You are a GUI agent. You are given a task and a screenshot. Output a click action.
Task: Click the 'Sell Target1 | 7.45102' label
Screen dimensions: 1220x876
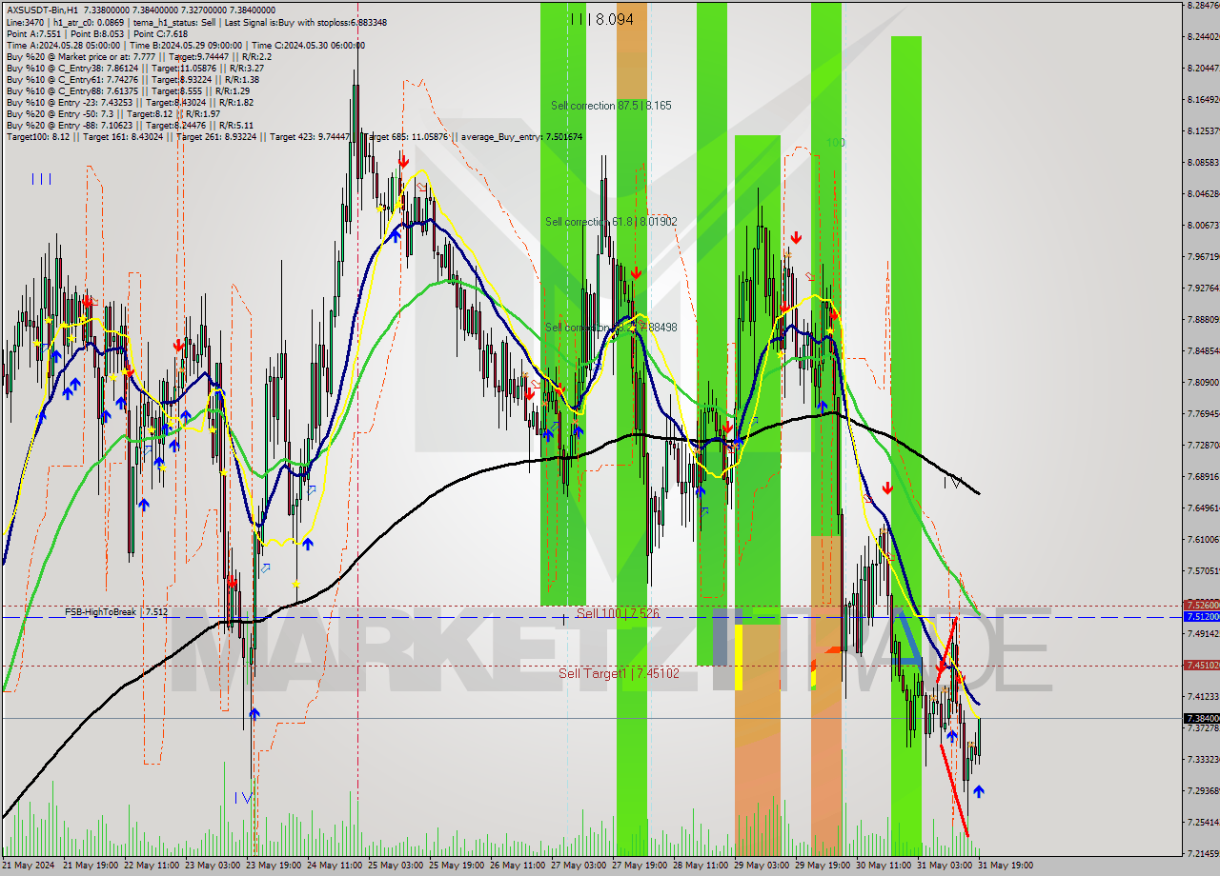tap(619, 673)
